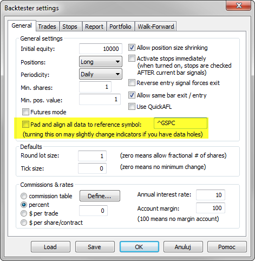This screenshot has width=255, height=261.
Task: Check the Use QuickAFL option
Action: [132, 107]
